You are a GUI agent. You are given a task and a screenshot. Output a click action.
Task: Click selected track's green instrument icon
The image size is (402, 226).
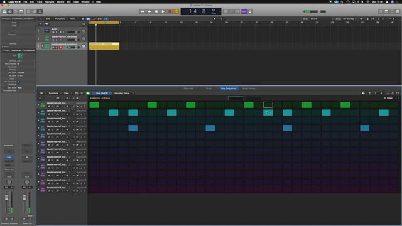click(47, 46)
